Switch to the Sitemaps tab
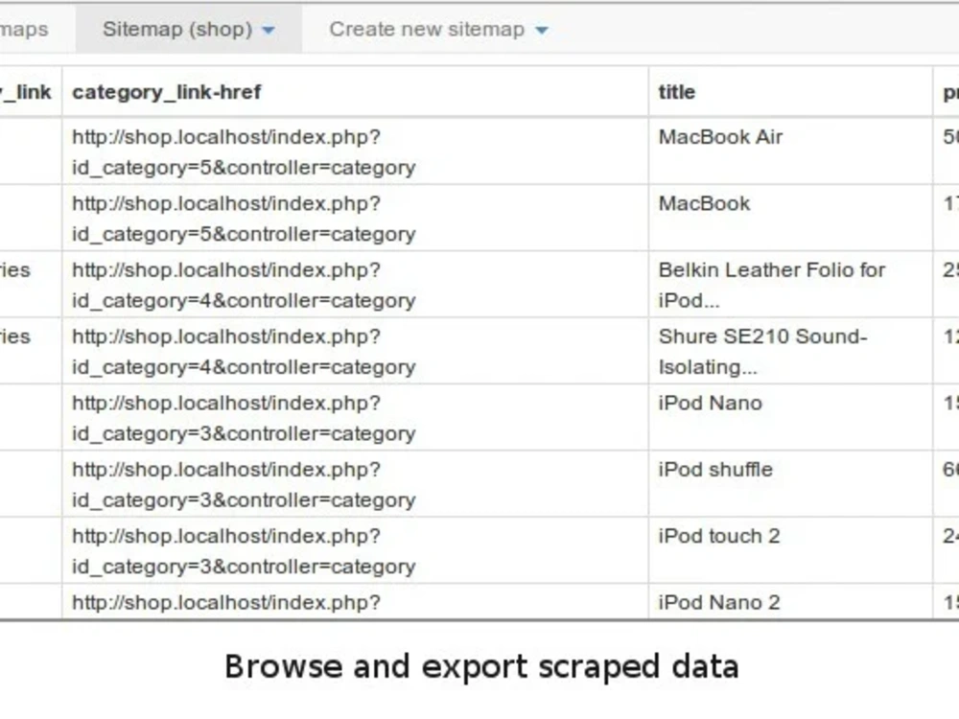This screenshot has width=959, height=719. pyautogui.click(x=26, y=29)
